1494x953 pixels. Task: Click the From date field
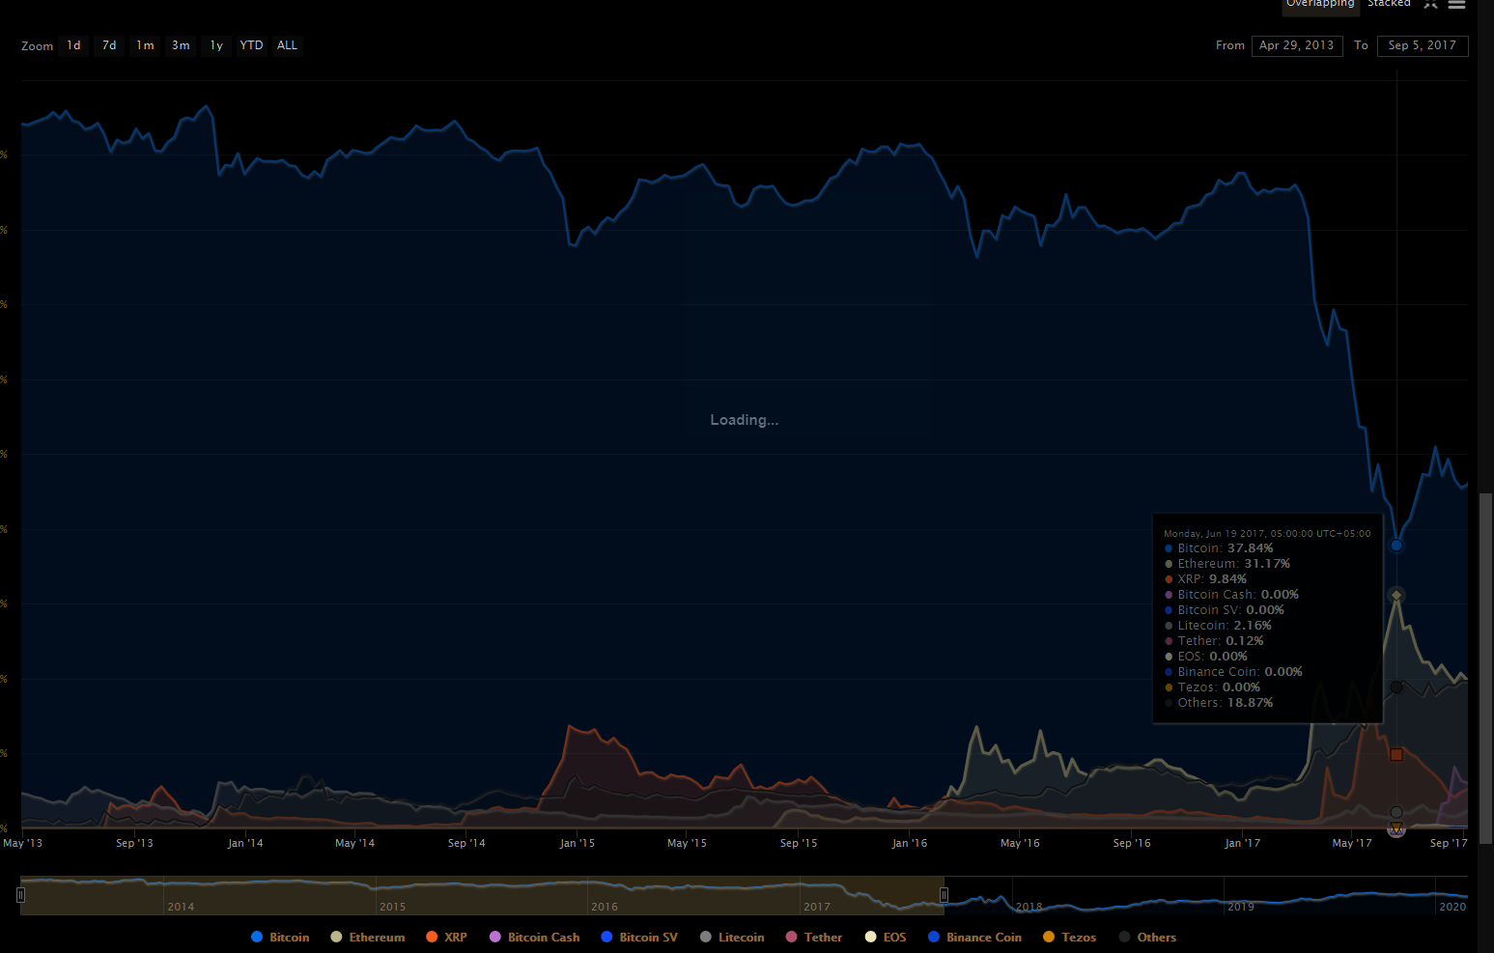click(x=1296, y=45)
